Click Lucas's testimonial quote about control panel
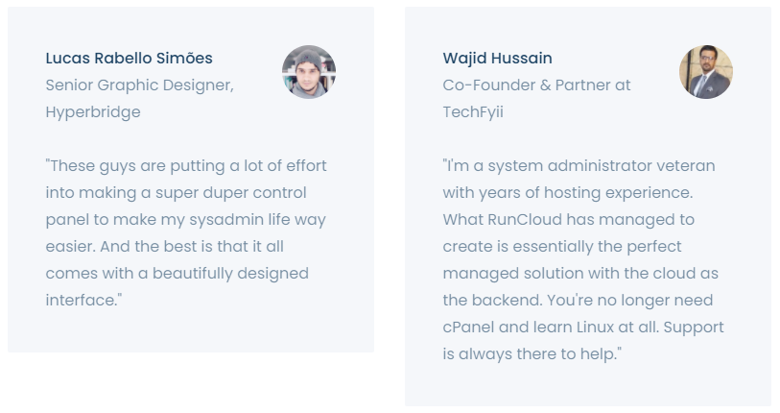The width and height of the screenshot is (780, 413). 186,233
